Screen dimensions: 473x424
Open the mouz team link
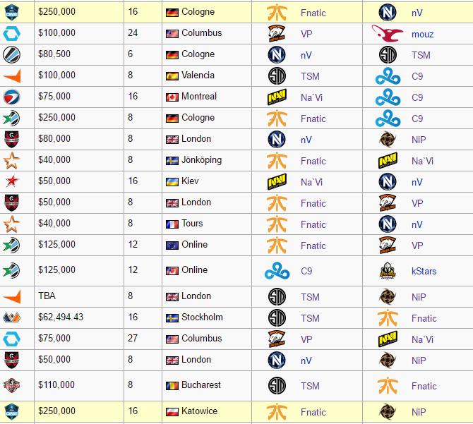422,34
